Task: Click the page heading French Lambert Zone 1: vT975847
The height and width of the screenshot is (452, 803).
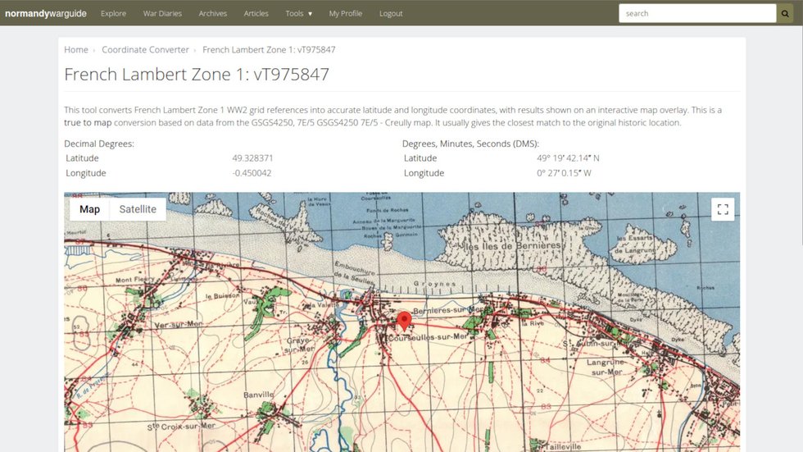Action: pos(197,75)
